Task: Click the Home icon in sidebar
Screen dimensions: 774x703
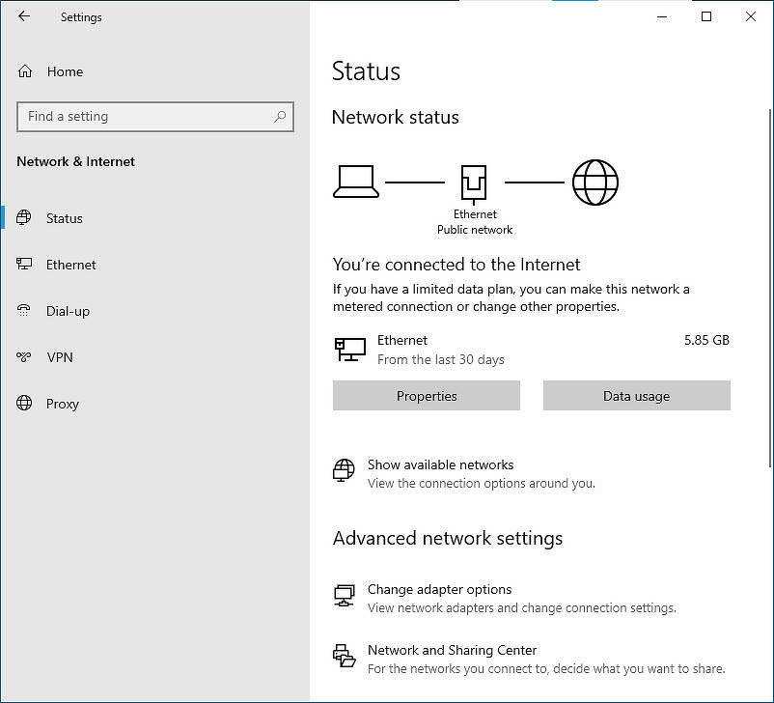Action: (25, 71)
